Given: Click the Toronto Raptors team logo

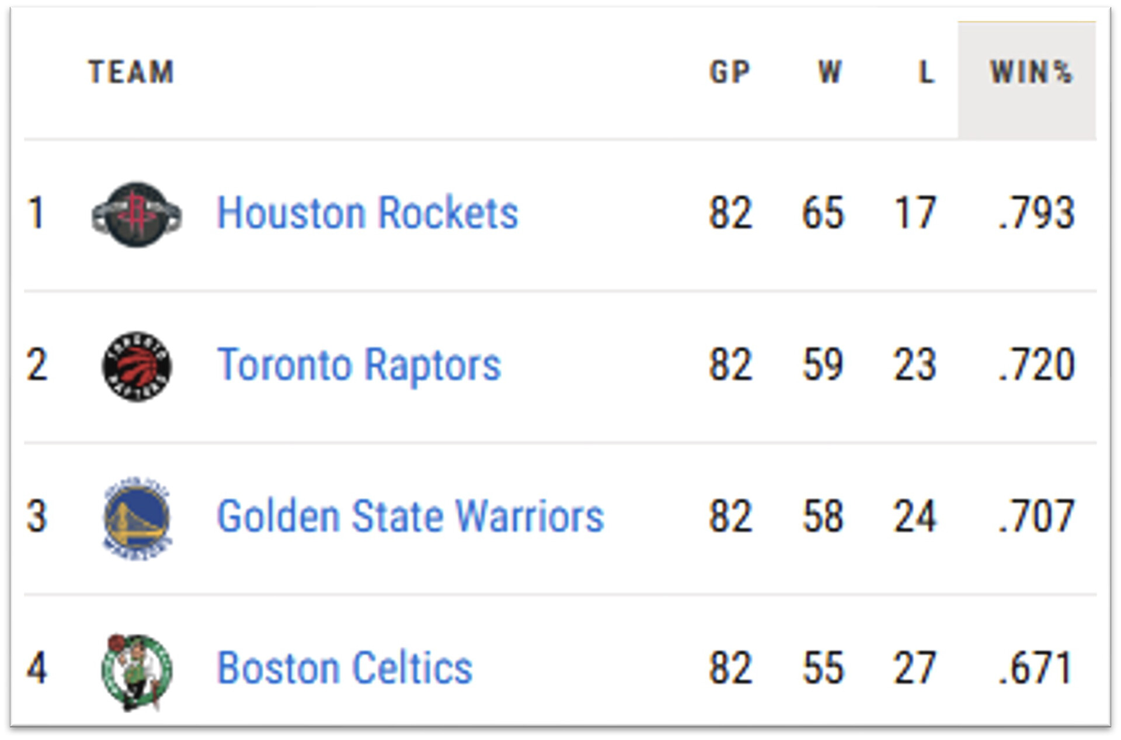Looking at the screenshot, I should (137, 366).
